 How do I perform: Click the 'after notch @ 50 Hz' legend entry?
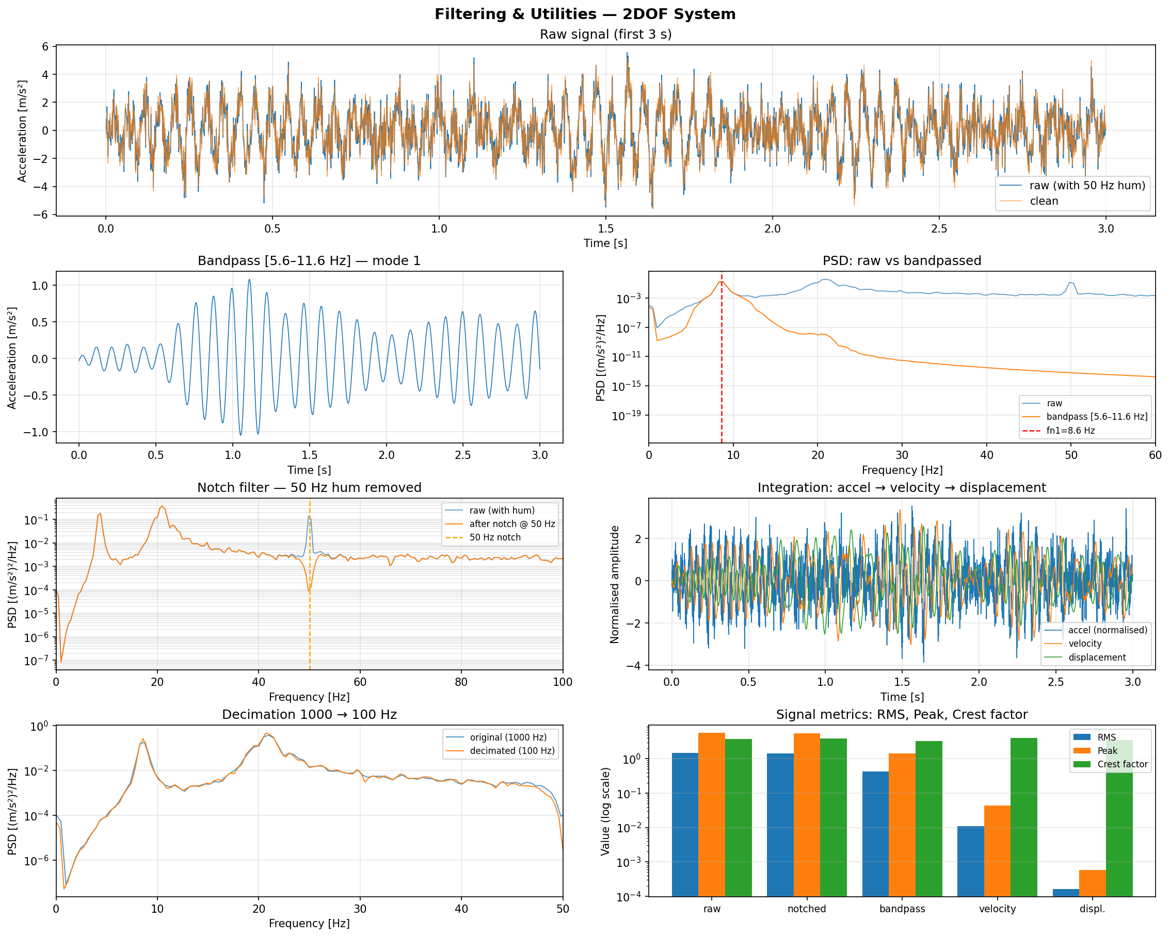tap(512, 524)
